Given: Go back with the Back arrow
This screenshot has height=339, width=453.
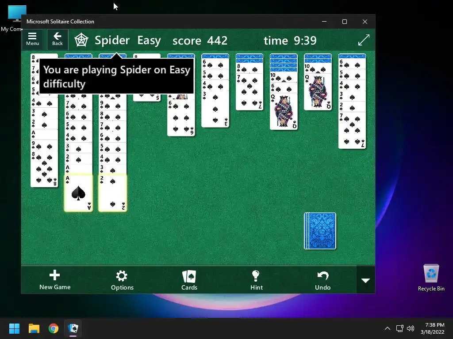Looking at the screenshot, I should tap(58, 39).
